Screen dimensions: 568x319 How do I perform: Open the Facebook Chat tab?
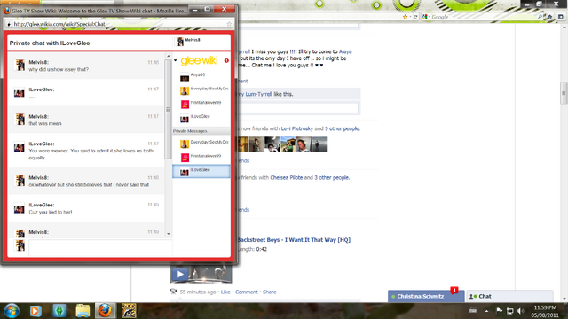[509, 296]
